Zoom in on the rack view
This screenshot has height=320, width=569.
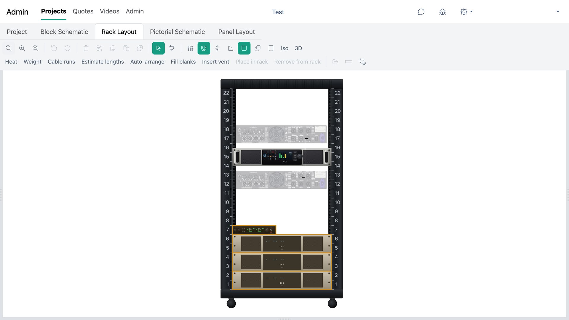pos(22,48)
